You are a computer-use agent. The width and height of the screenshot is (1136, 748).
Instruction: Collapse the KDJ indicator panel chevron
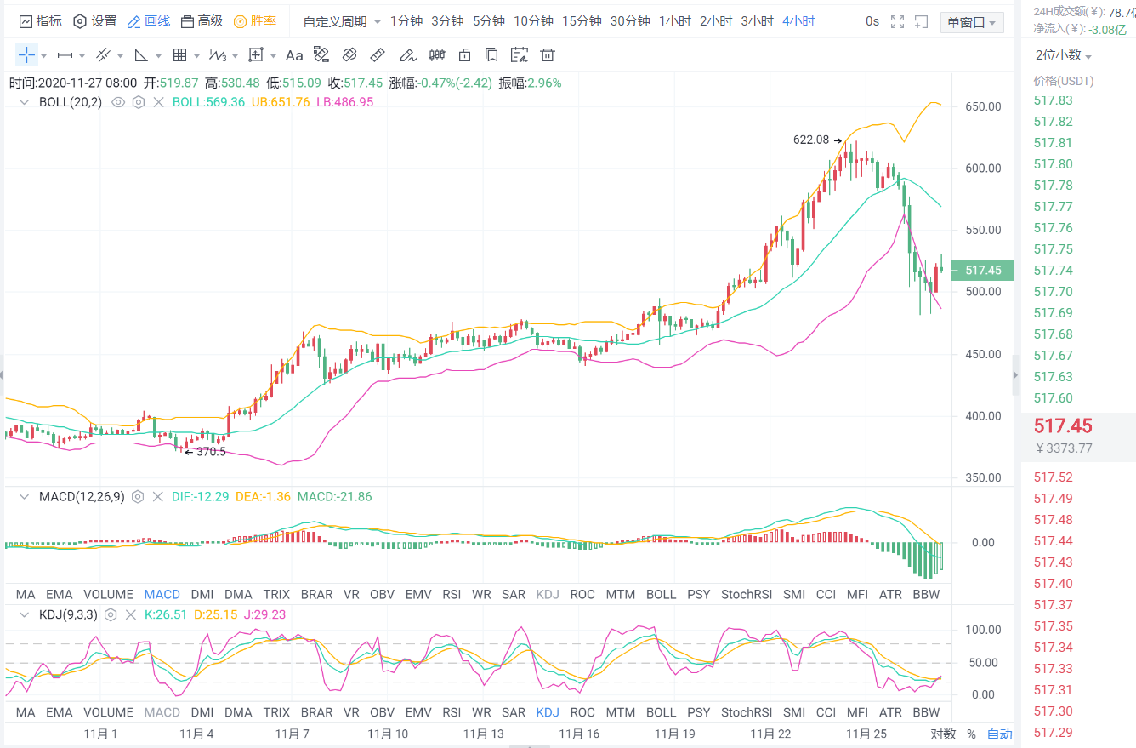[25, 614]
